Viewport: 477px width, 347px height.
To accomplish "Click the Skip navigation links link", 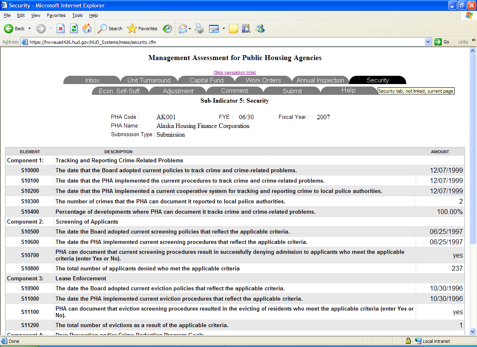I will [235, 72].
